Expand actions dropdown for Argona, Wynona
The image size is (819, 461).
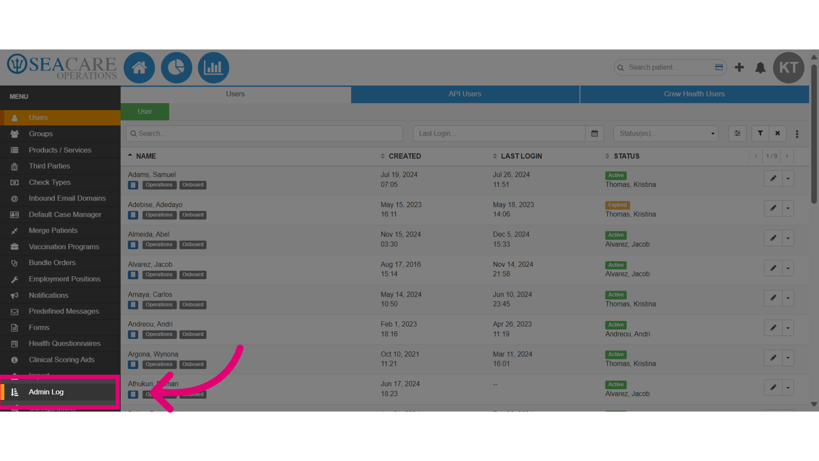pyautogui.click(x=788, y=358)
